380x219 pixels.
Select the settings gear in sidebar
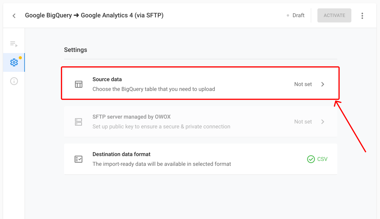pos(14,62)
